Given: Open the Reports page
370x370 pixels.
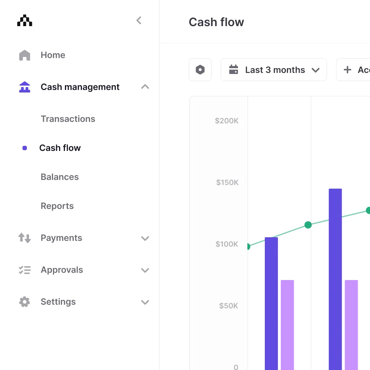Looking at the screenshot, I should click(x=57, y=206).
